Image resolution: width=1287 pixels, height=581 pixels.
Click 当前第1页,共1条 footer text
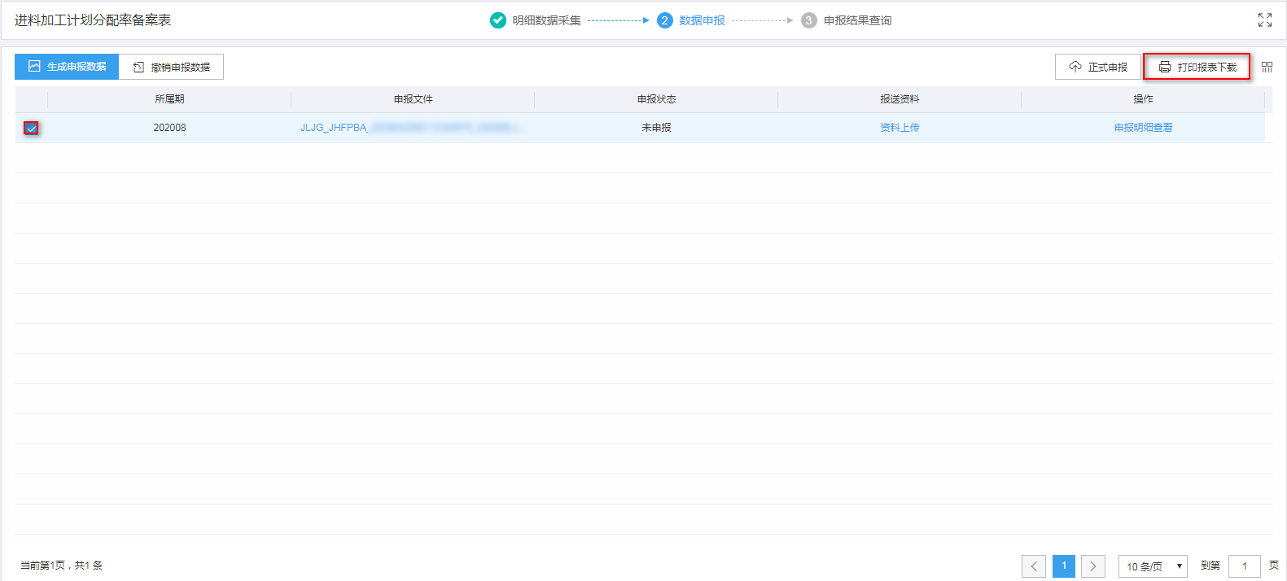62,566
